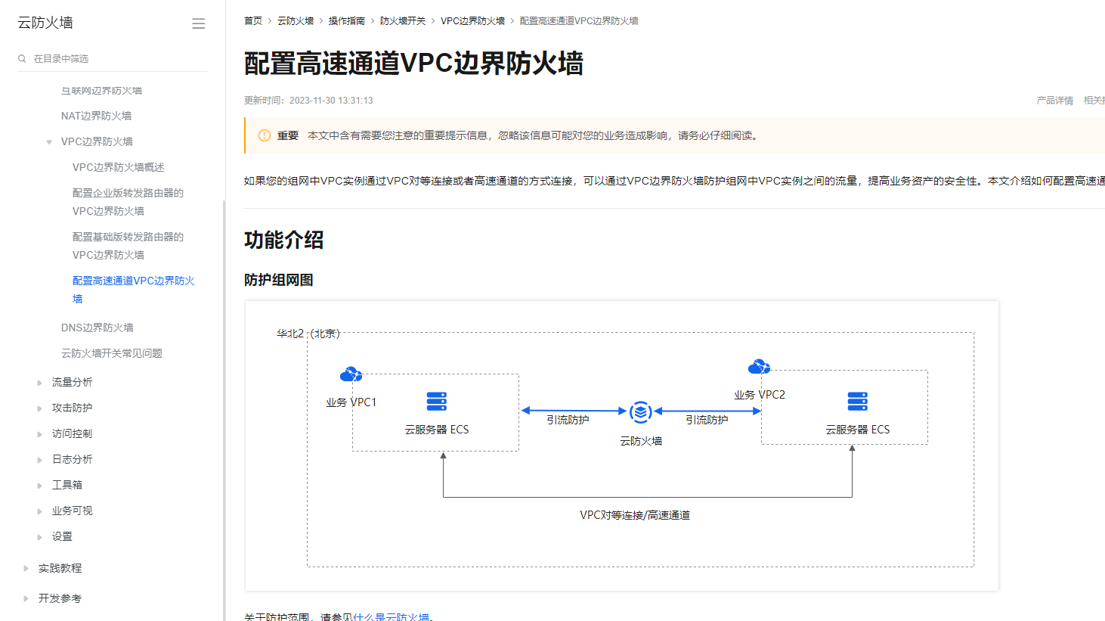Image resolution: width=1105 pixels, height=621 pixels.
Task: Click the 更新时间 2023-11-30 13:31:13 text
Action: click(x=308, y=100)
